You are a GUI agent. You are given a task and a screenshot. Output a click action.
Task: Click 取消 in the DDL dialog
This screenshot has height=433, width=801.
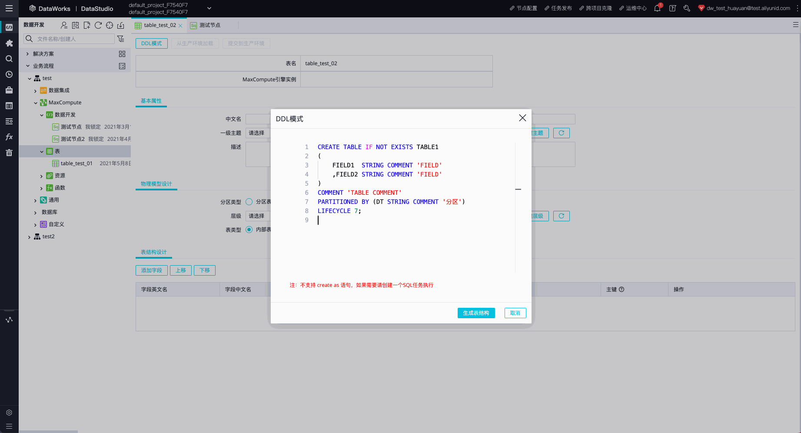pyautogui.click(x=515, y=313)
